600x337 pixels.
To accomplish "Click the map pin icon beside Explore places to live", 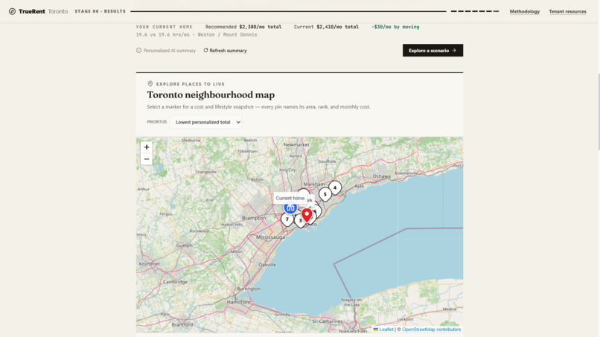I will coord(150,84).
